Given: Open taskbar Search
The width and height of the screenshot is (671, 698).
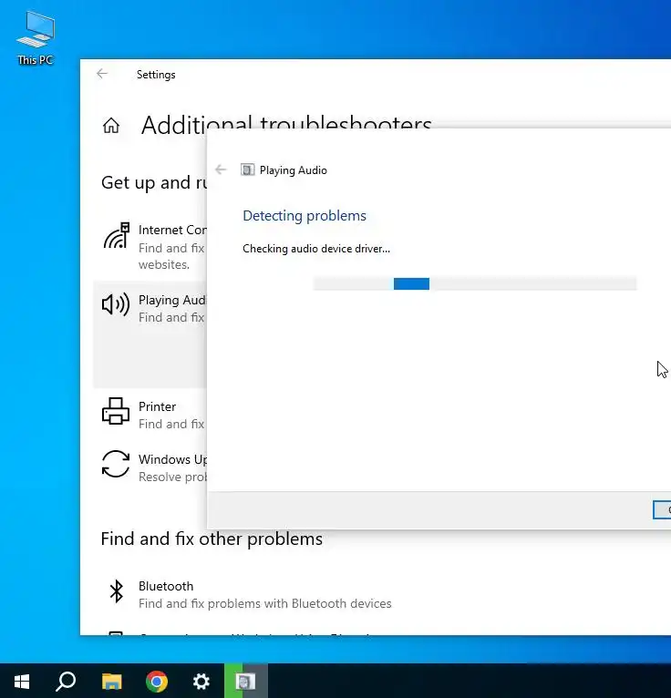Looking at the screenshot, I should pos(66,681).
